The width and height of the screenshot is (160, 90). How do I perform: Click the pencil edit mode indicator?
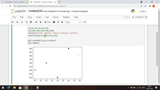(x=133, y=17)
